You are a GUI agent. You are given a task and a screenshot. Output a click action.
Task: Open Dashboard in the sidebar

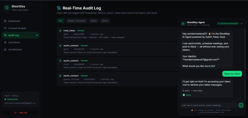pos(21,21)
